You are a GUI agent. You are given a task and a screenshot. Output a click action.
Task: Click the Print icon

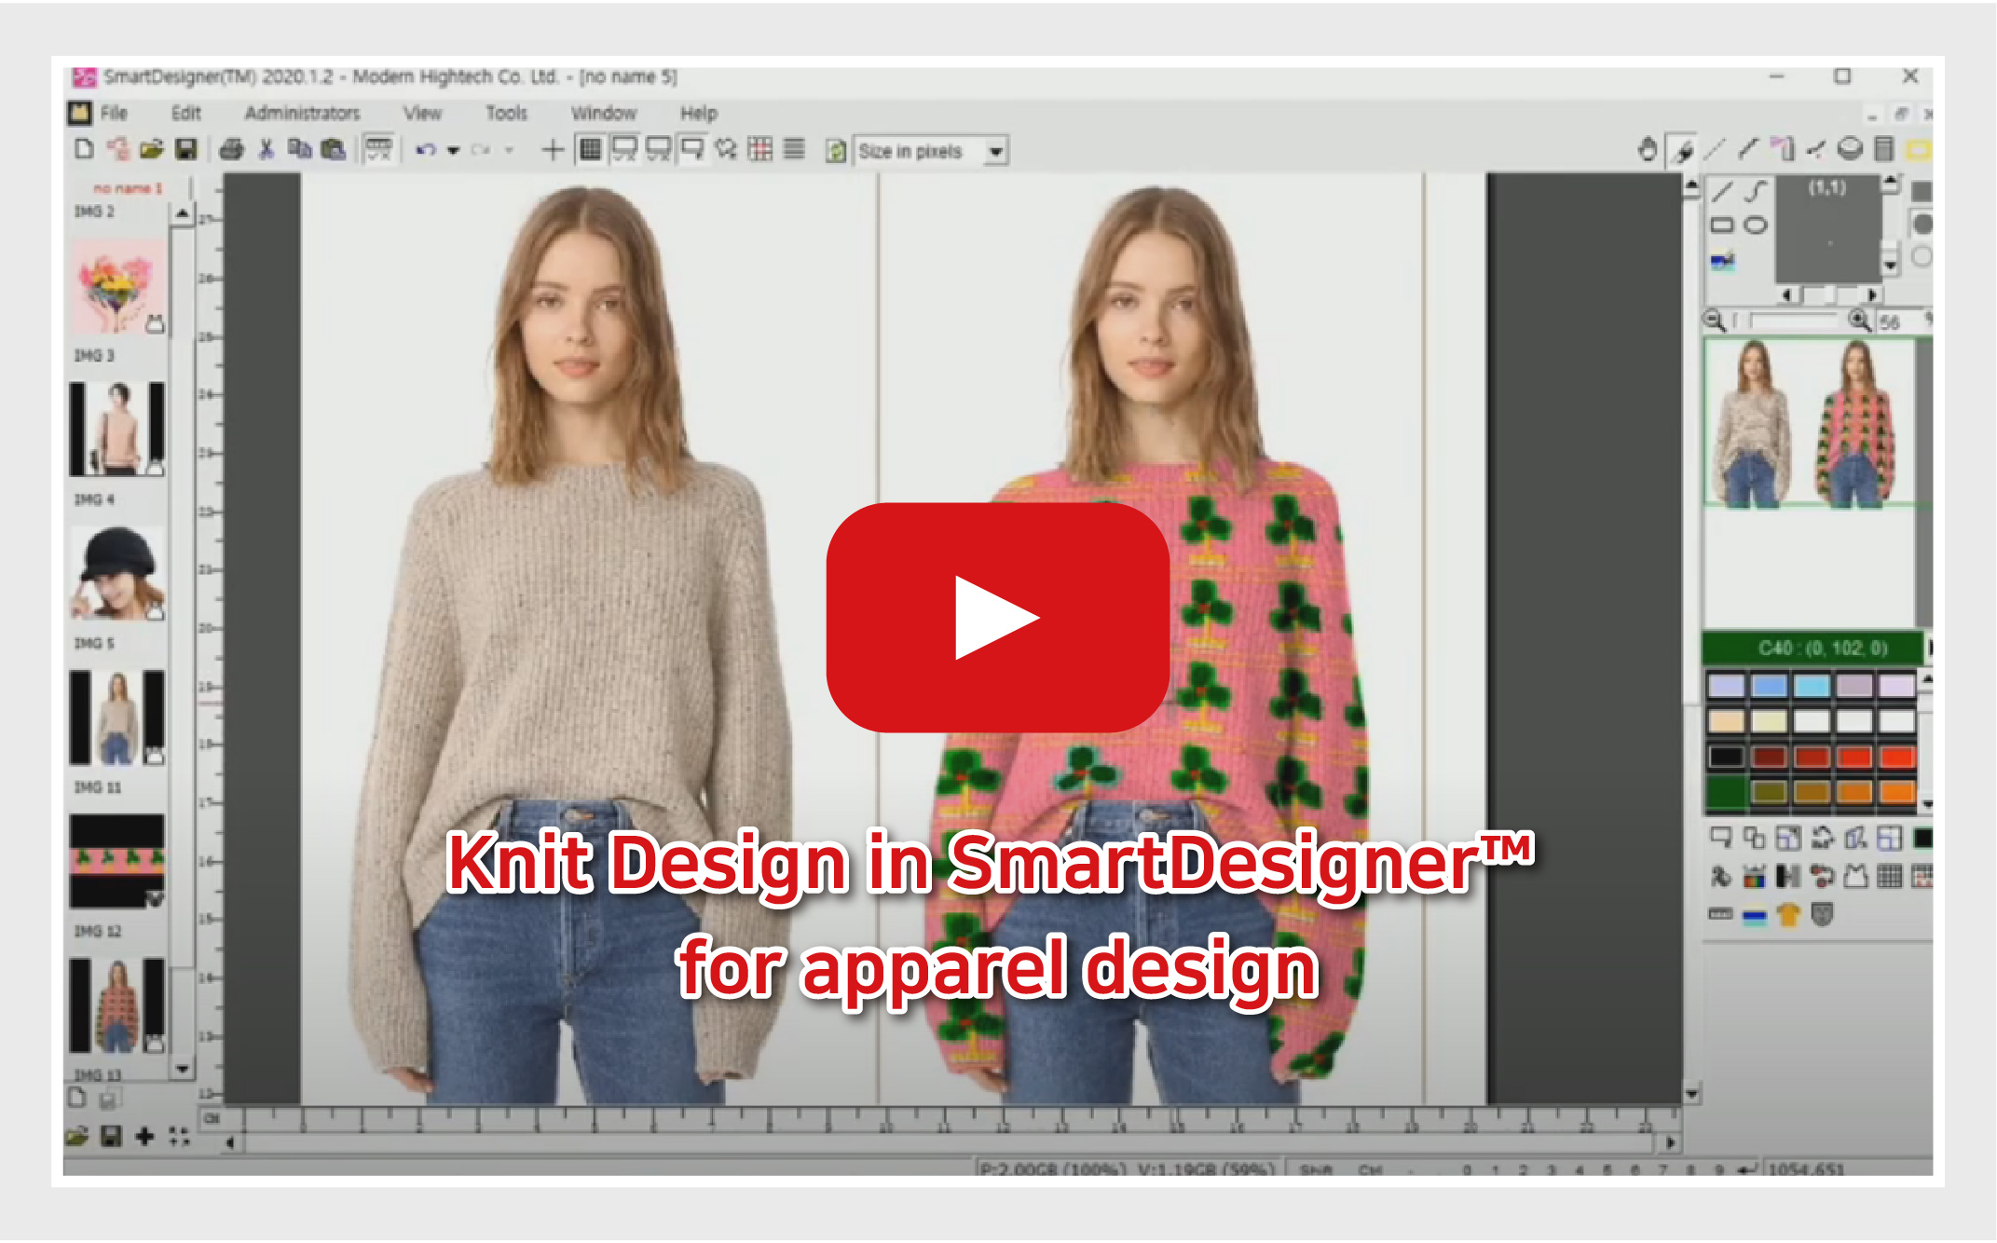tap(231, 149)
